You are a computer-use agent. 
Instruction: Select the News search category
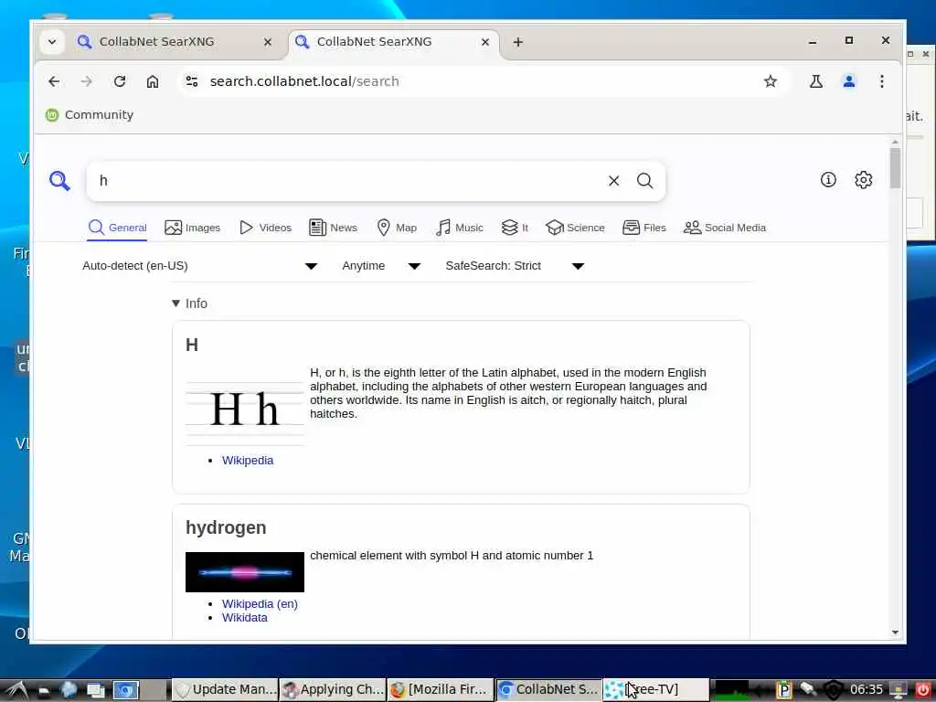pos(333,228)
